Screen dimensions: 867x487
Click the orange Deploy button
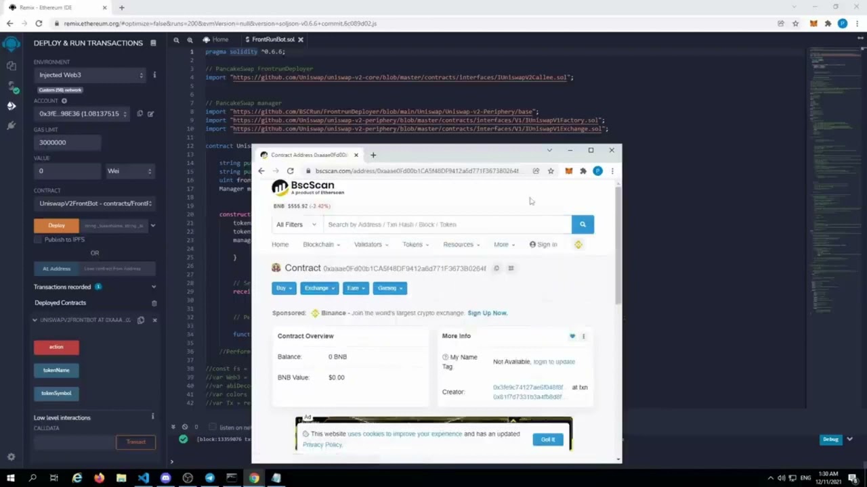click(56, 225)
